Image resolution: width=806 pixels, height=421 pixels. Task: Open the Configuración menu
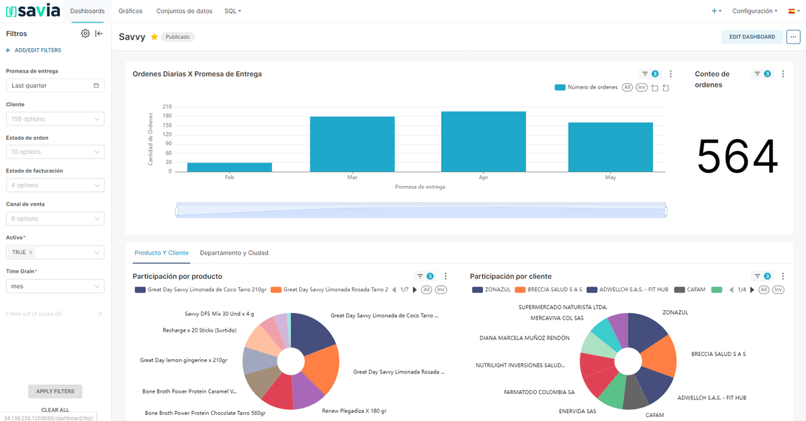tap(754, 11)
